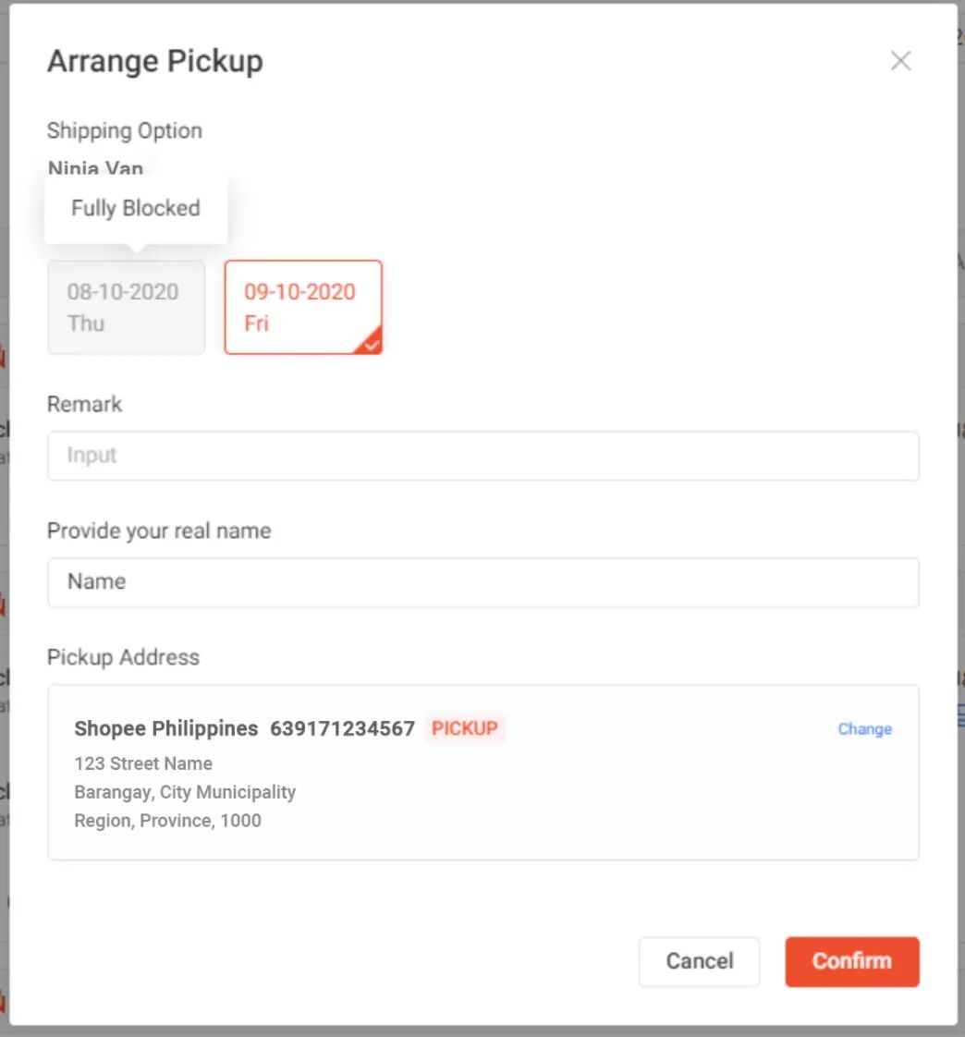Click the Provide your real name label
The image size is (965, 1037).
[159, 531]
